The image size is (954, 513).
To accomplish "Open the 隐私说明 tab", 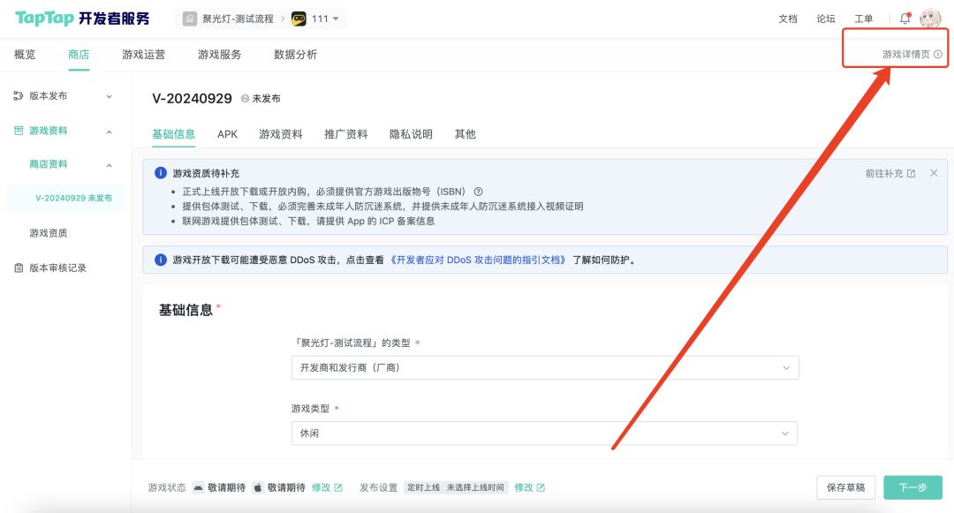I will pyautogui.click(x=411, y=134).
